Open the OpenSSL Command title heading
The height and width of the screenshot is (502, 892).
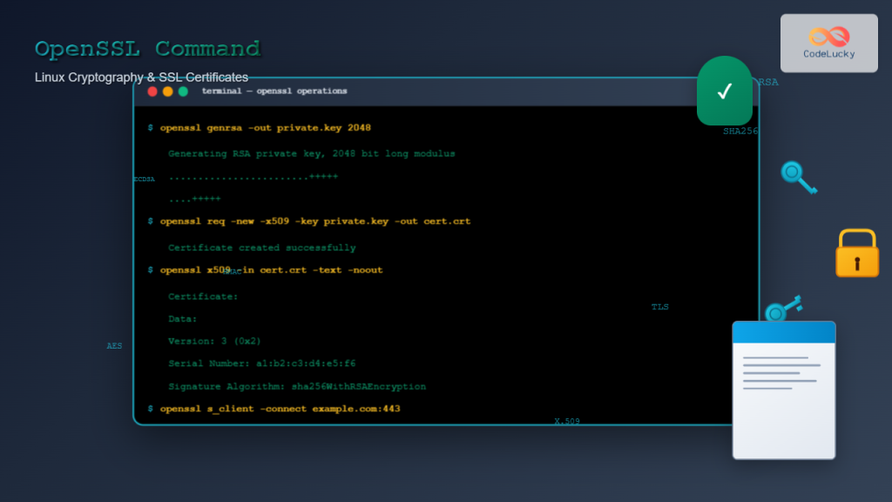[148, 49]
